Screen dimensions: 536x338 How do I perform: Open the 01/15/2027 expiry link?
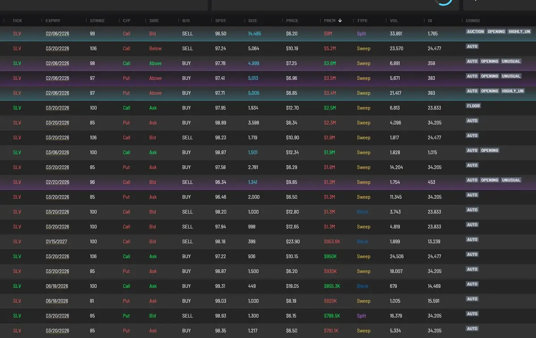tap(57, 242)
